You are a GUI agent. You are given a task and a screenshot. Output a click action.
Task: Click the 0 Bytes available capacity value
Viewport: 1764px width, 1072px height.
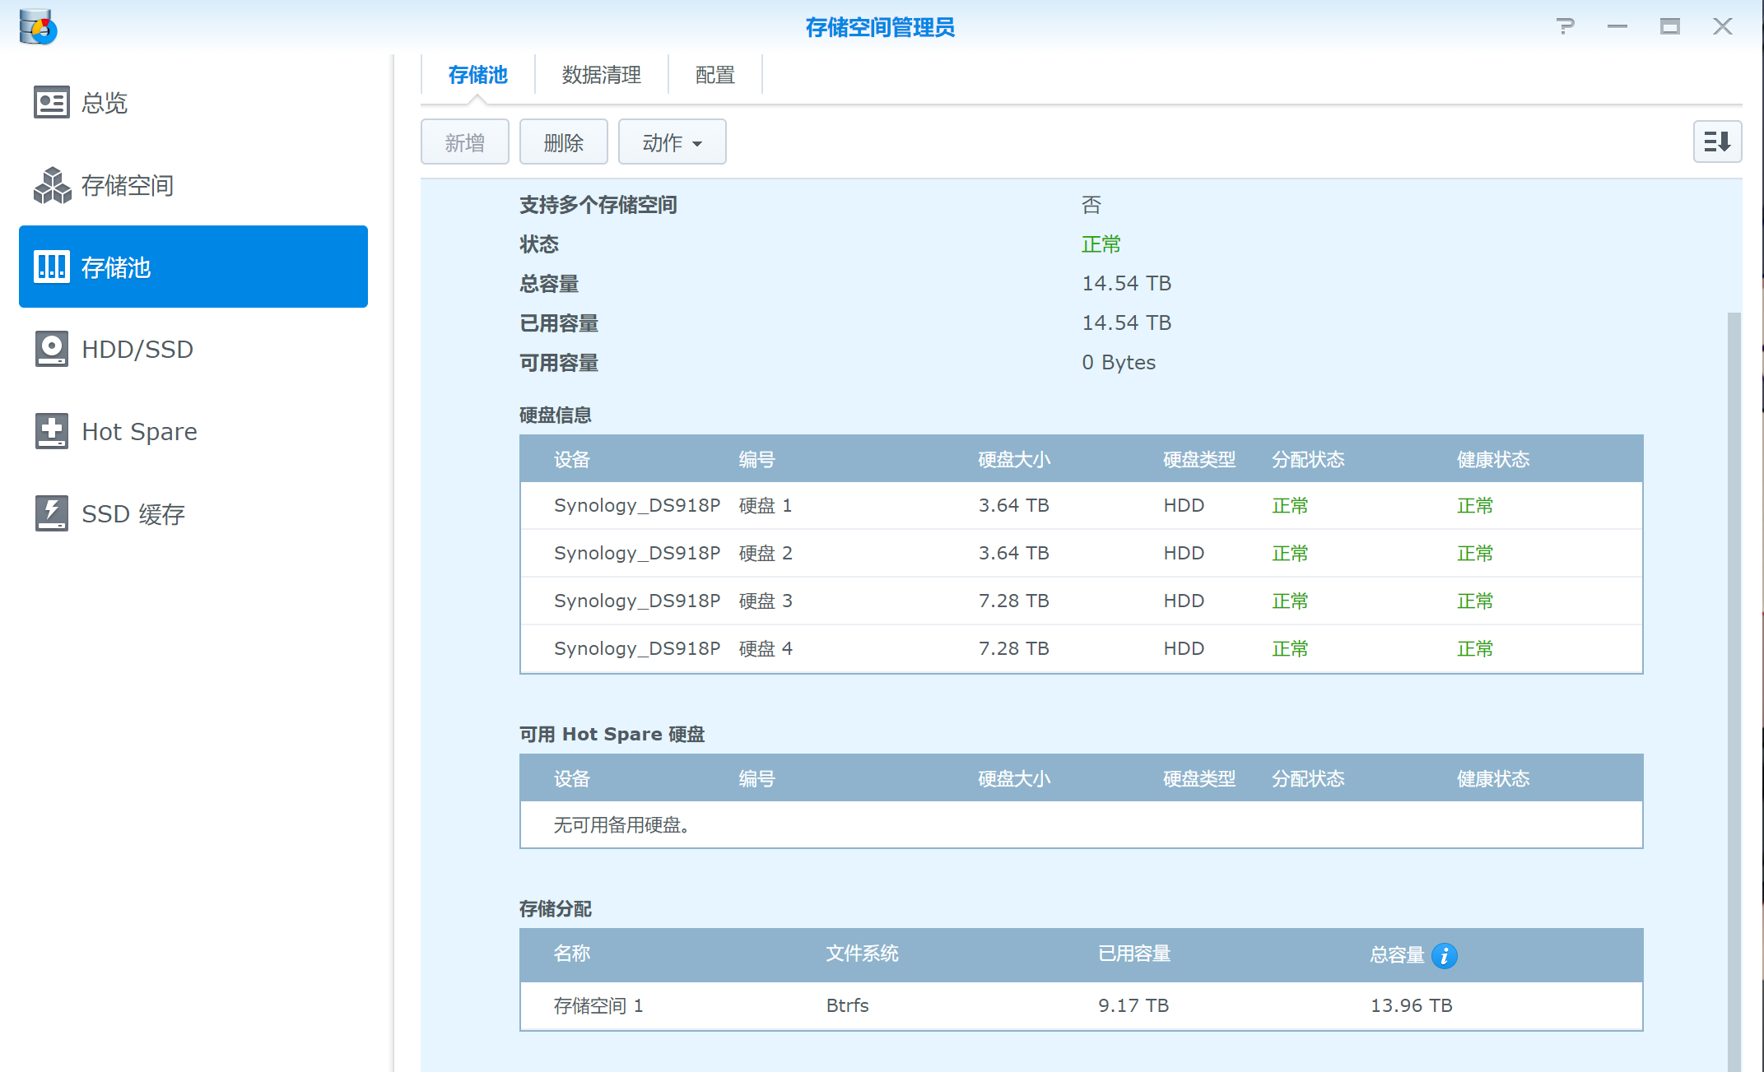pyautogui.click(x=1119, y=362)
